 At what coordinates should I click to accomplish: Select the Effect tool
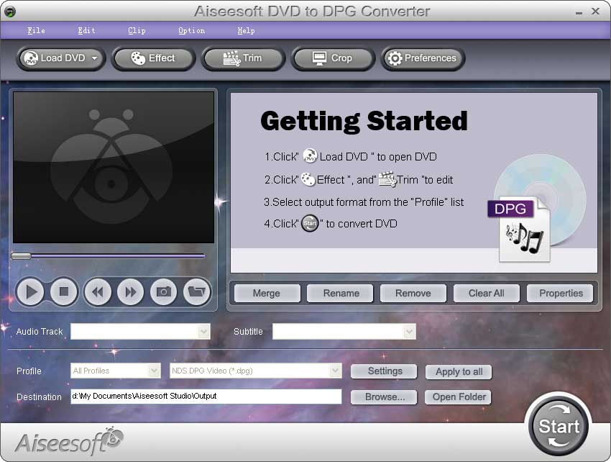153,59
